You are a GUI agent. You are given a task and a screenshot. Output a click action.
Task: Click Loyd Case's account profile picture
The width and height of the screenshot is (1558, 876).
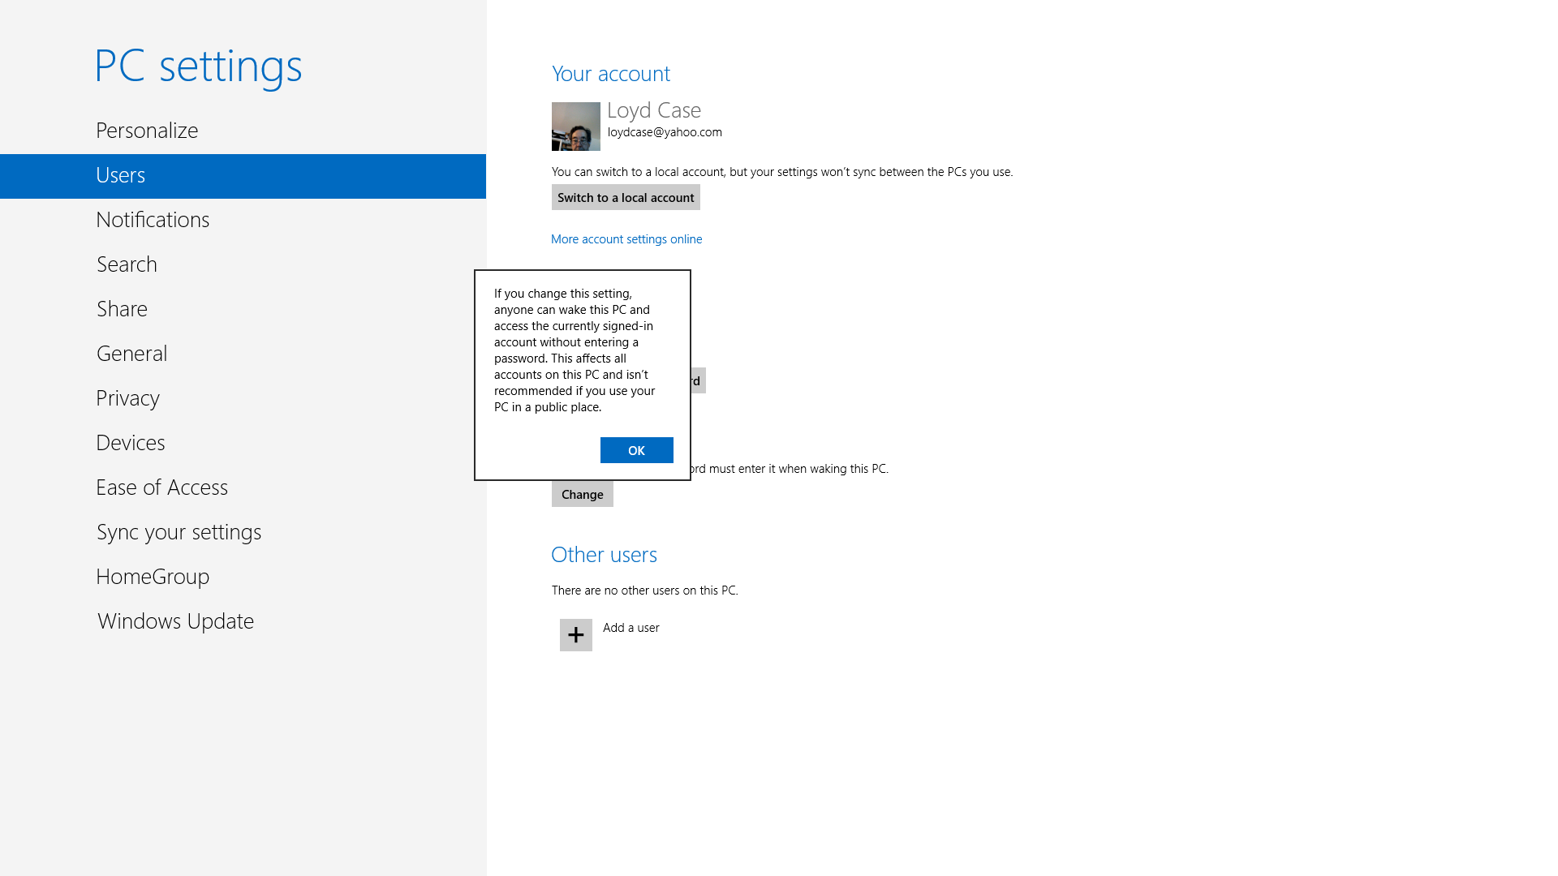pos(575,127)
